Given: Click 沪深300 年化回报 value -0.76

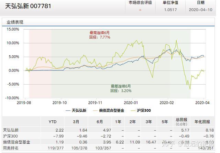Looking at the screenshot, I should pyautogui.click(x=209, y=136).
